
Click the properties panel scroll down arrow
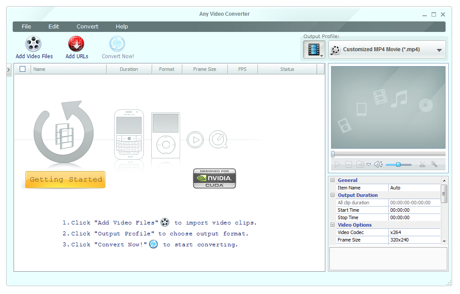[444, 241]
